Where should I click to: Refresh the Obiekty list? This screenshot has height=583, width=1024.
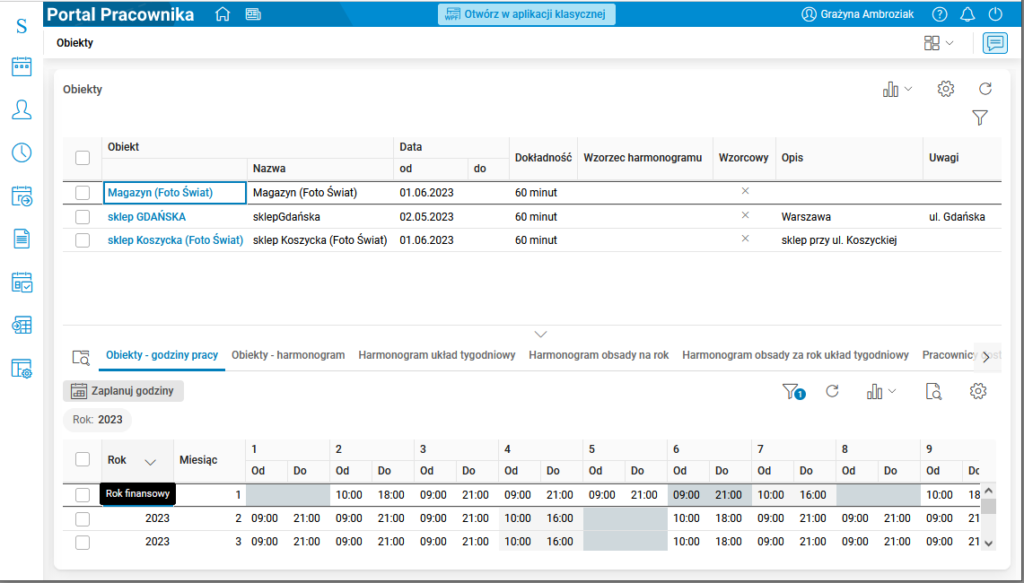click(985, 89)
